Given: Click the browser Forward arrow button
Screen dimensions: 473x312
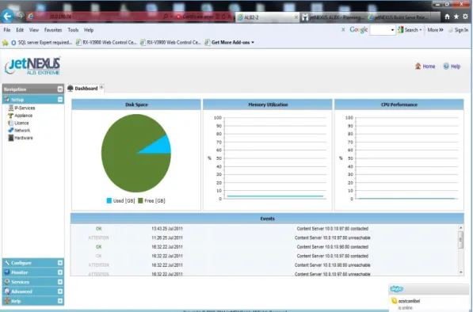Looking at the screenshot, I should 20,16.
